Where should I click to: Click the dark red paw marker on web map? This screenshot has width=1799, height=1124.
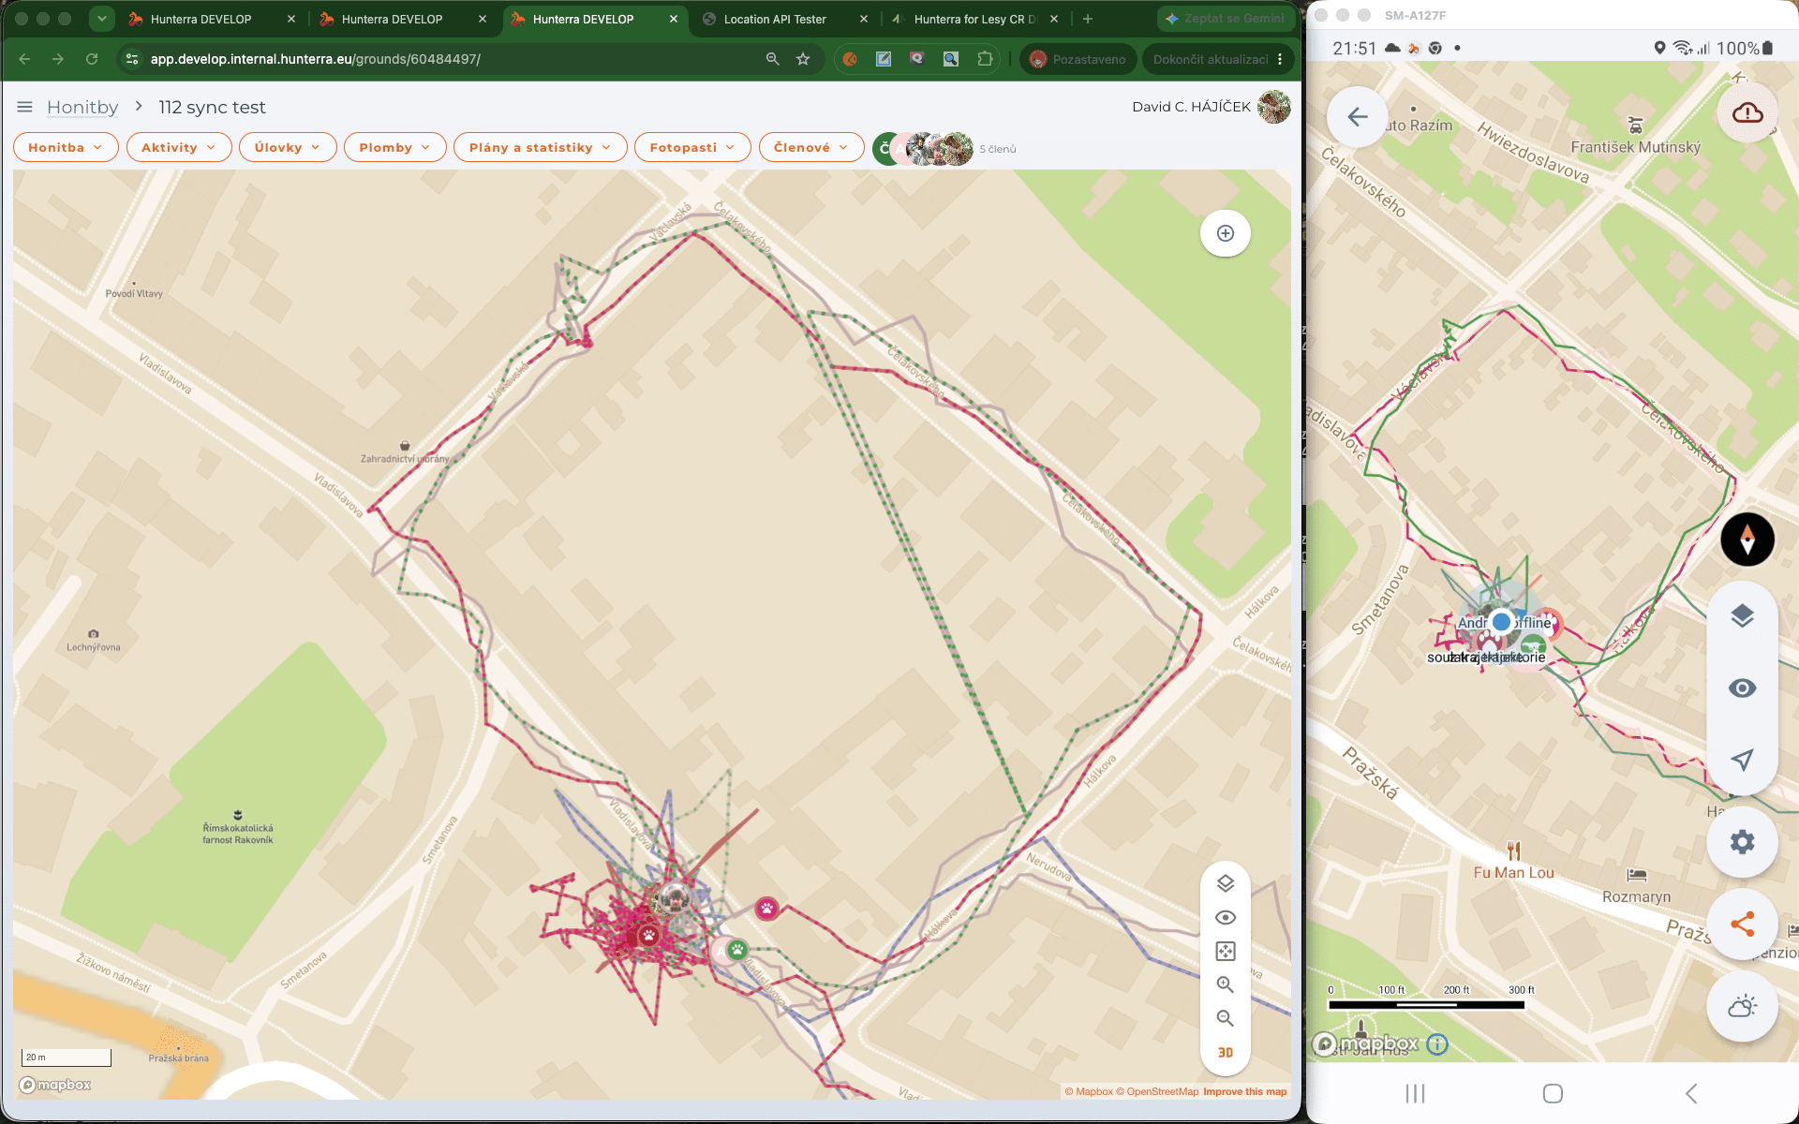coord(648,935)
